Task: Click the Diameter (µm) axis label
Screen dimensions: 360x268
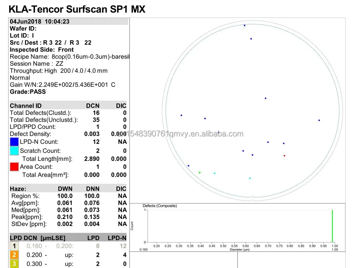Action: tap(240, 249)
